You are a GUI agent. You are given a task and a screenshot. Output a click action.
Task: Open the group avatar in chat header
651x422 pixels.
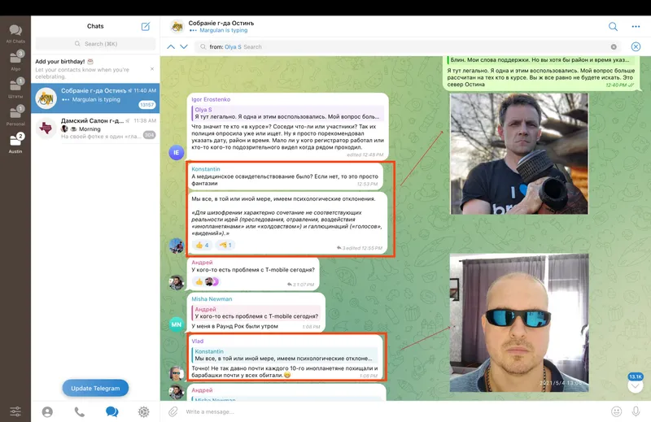point(177,27)
